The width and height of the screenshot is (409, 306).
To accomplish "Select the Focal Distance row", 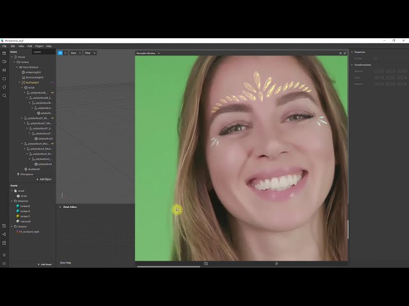I will 29,67.
